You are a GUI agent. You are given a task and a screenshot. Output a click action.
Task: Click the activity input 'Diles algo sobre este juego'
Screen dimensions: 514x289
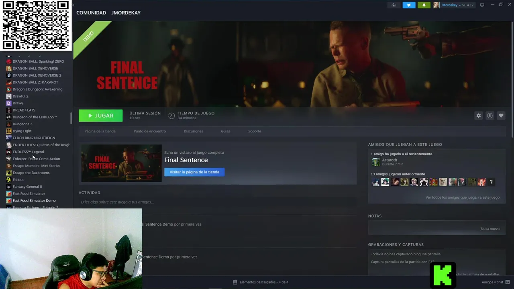217,202
